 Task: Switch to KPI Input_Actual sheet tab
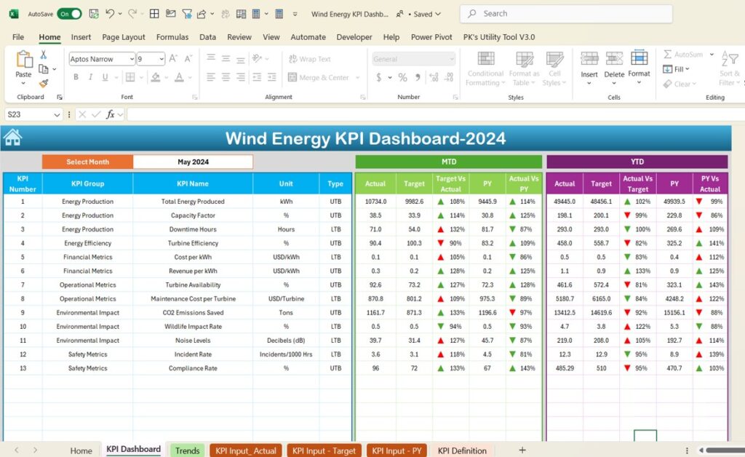[x=246, y=450]
